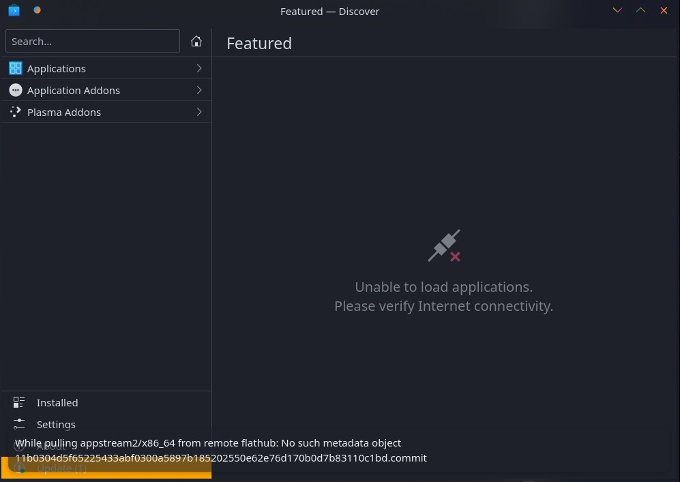
Task: Open the Settings page
Action: coord(106,424)
